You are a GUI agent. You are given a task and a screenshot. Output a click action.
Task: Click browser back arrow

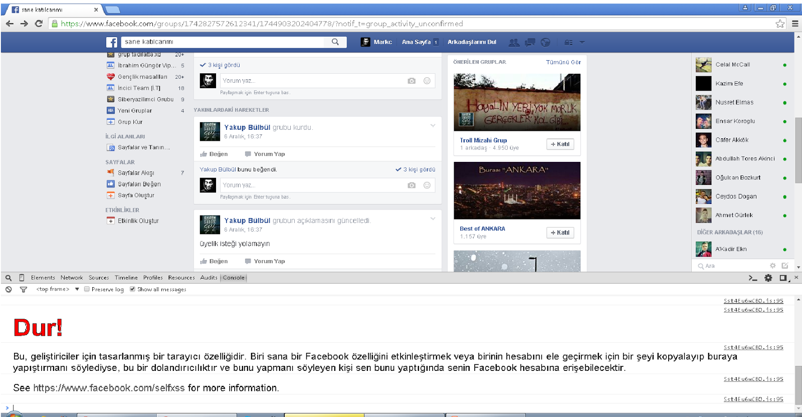coord(10,24)
